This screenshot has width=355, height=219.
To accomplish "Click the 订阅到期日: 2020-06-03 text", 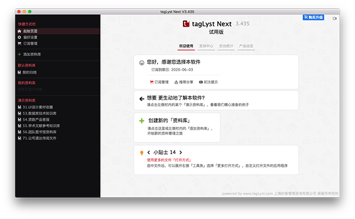I will point(172,70).
